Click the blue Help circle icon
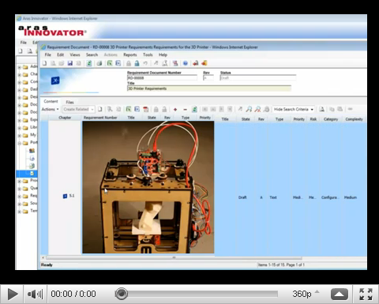This screenshot has height=304, width=379. (x=186, y=63)
